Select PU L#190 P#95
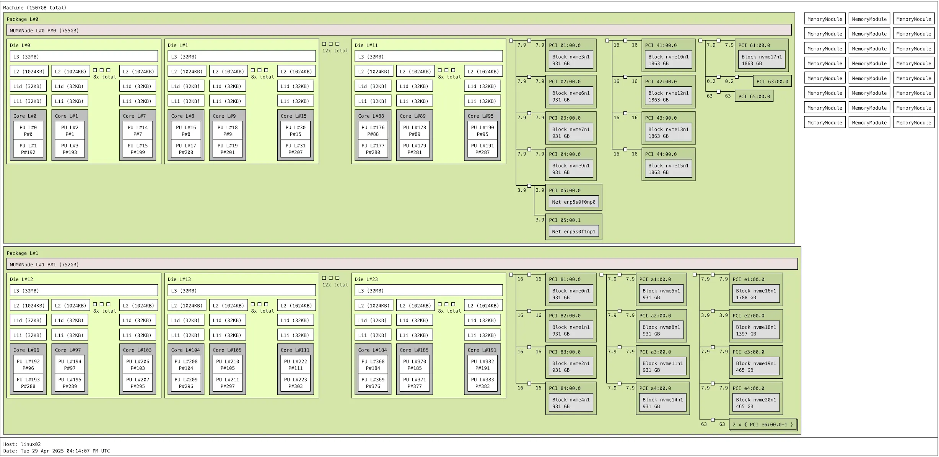The width and height of the screenshot is (939, 457). coord(483,131)
